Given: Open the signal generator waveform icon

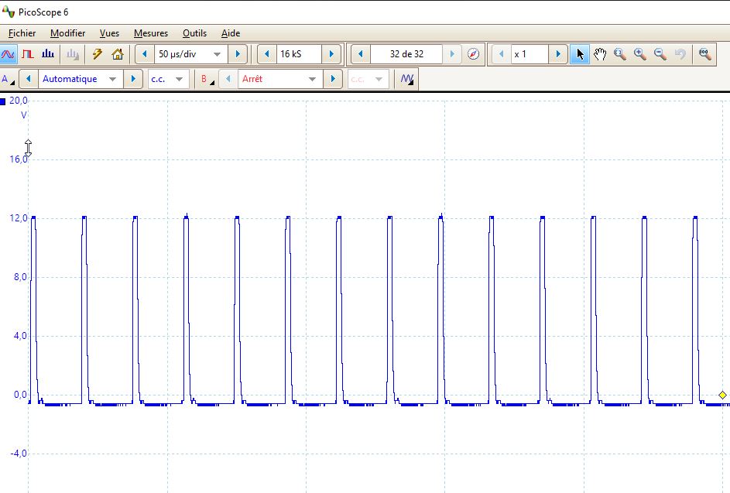Looking at the screenshot, I should pos(407,79).
